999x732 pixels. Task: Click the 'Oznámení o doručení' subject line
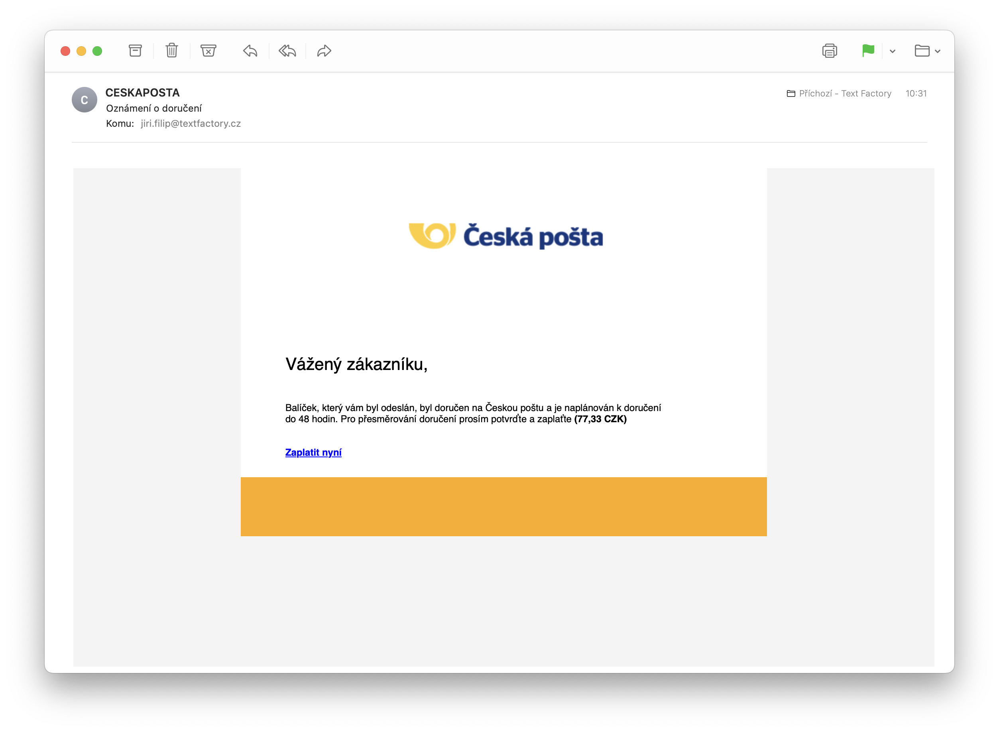click(154, 108)
